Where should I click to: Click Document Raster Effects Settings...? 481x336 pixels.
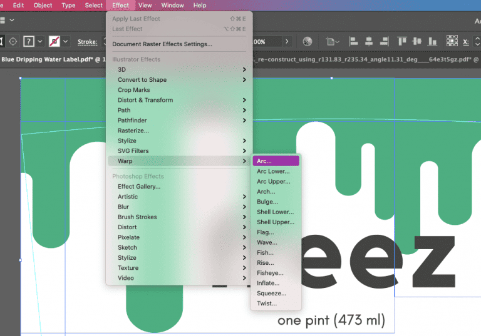162,44
